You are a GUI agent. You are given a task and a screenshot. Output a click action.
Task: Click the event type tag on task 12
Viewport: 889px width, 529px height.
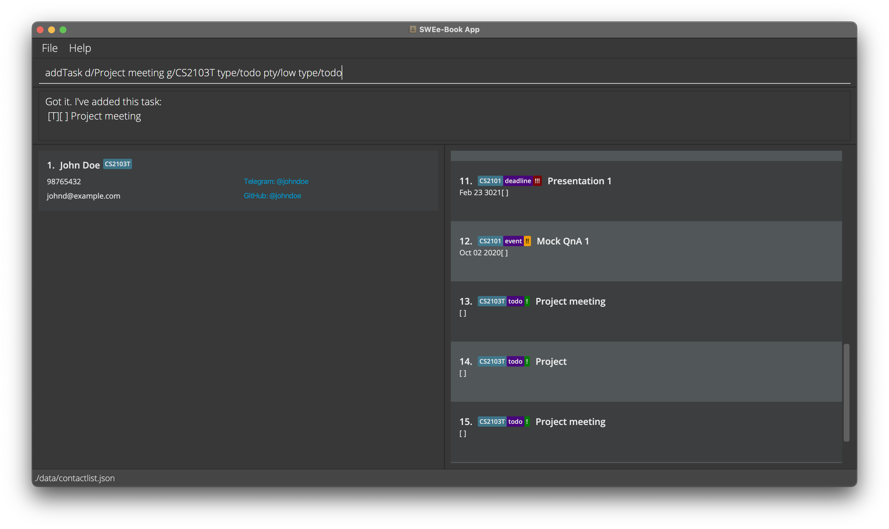513,241
